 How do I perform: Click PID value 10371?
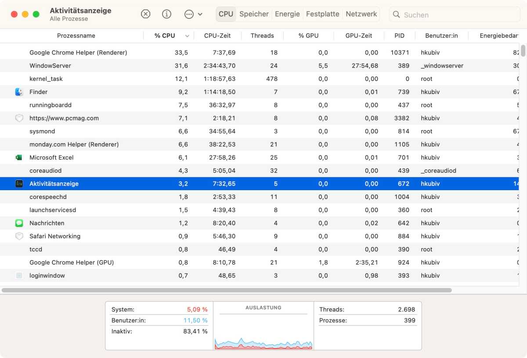click(400, 53)
